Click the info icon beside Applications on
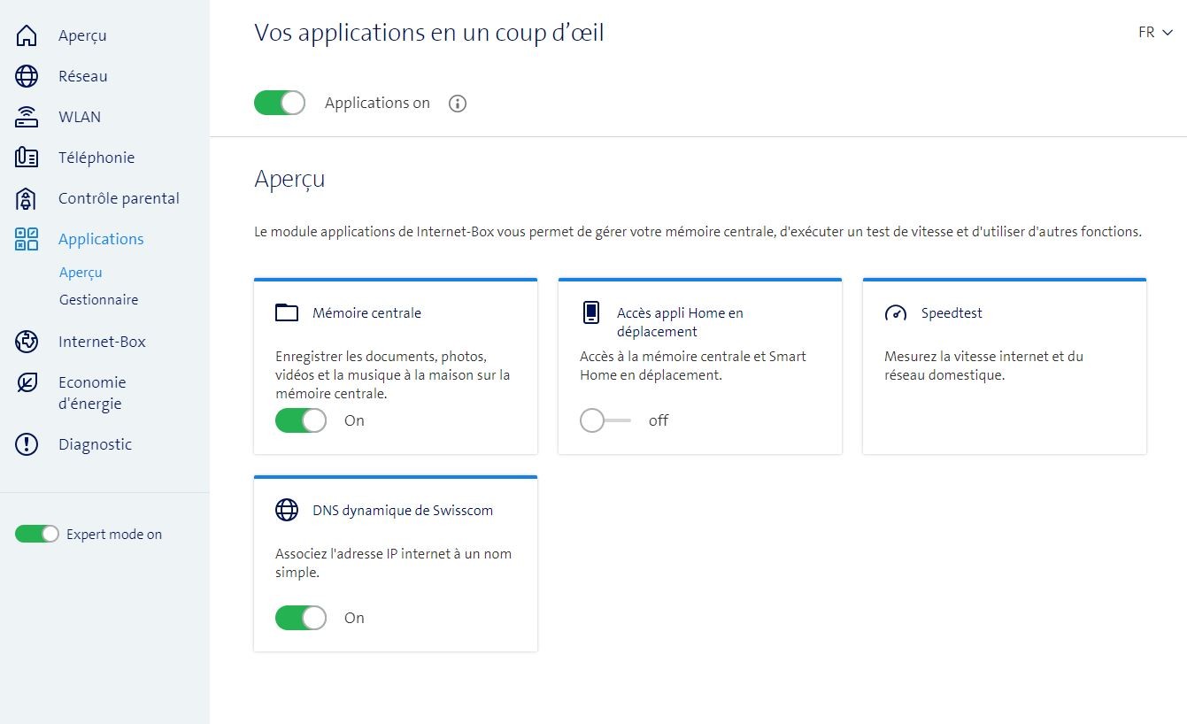The image size is (1187, 724). pos(458,104)
